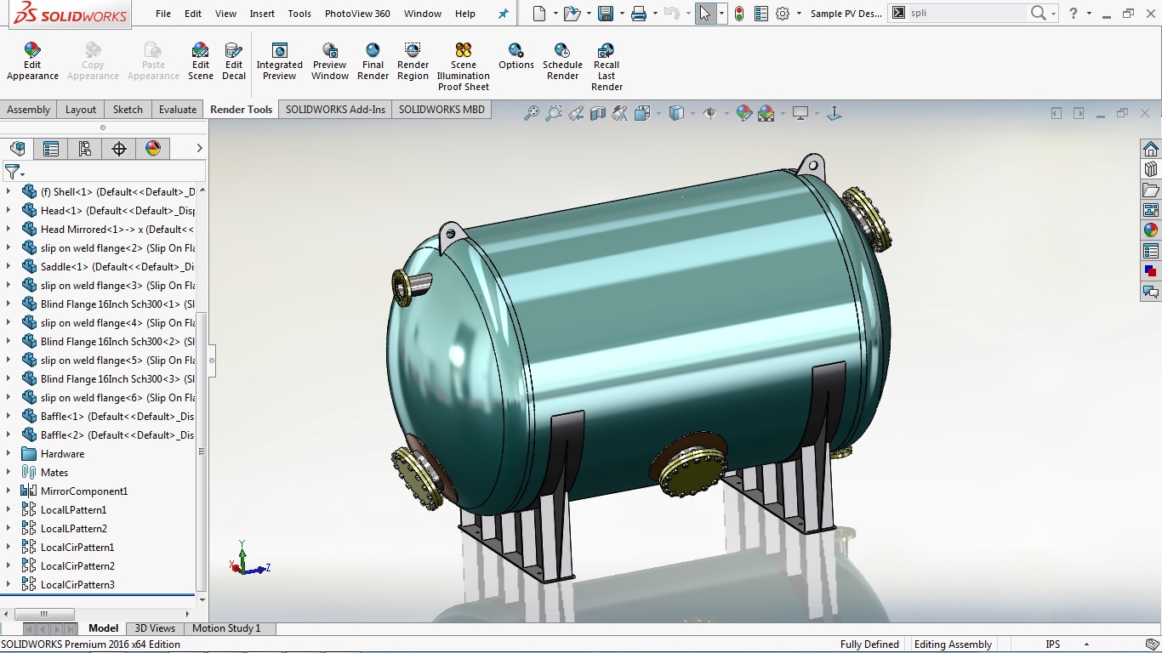
Task: Open the File menu
Action: coord(163,14)
